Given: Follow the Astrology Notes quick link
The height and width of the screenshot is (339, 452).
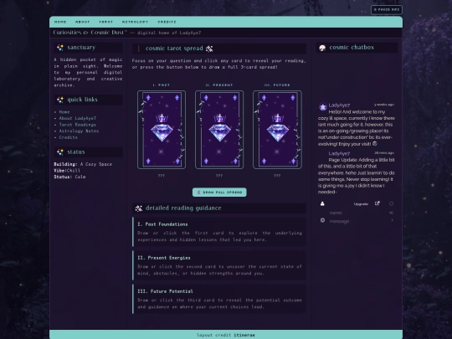Looking at the screenshot, I should tap(79, 131).
